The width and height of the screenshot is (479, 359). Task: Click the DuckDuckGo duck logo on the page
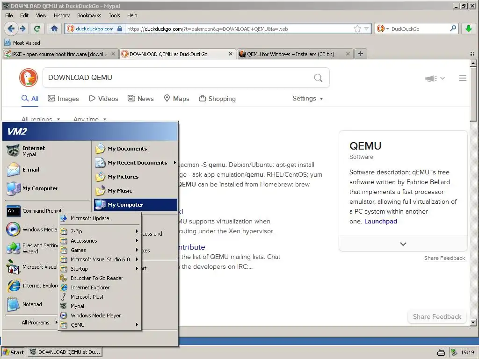click(29, 78)
